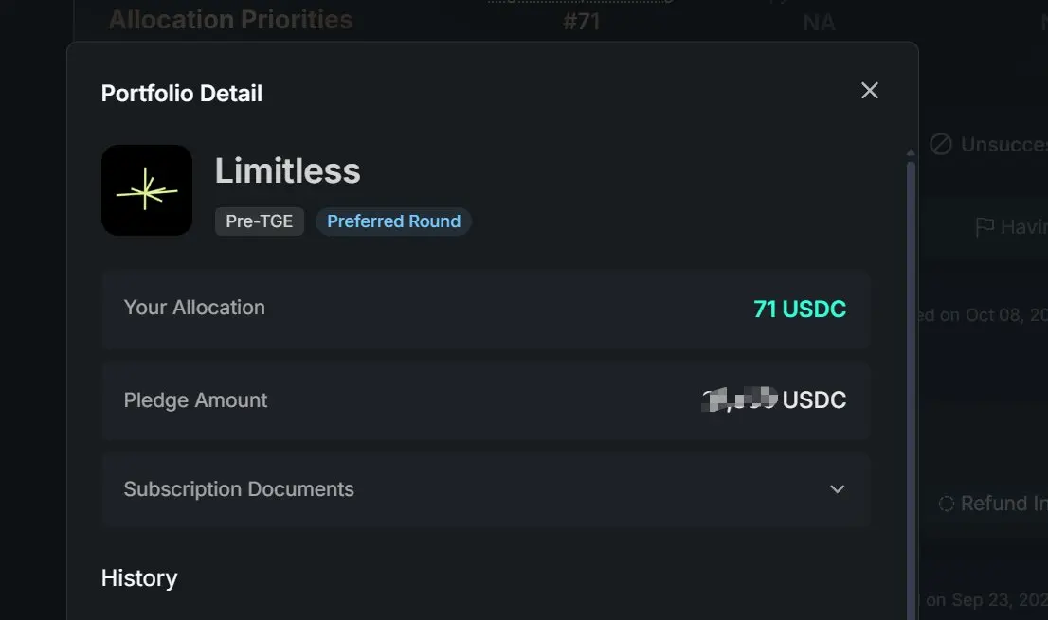Expand Subscription Documents using the chevron
This screenshot has width=1048, height=620.
tap(837, 489)
